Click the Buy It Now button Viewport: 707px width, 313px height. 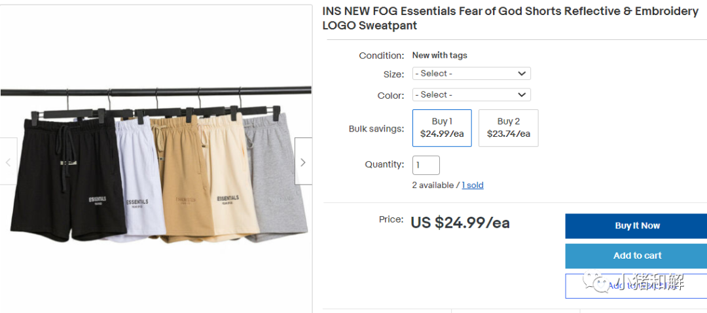(x=636, y=226)
